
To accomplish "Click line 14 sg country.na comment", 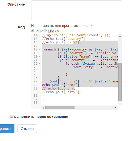I will point(76,35).
